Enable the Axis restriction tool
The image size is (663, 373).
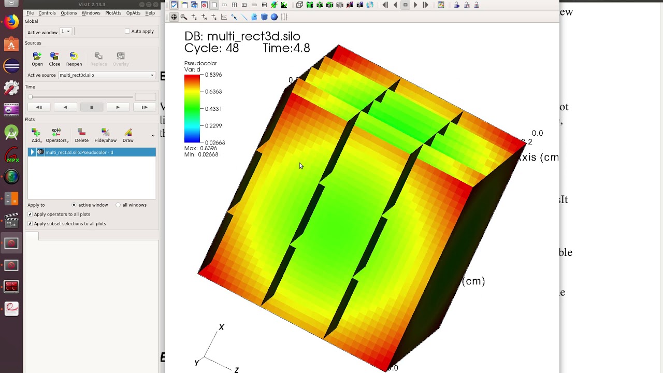click(284, 17)
